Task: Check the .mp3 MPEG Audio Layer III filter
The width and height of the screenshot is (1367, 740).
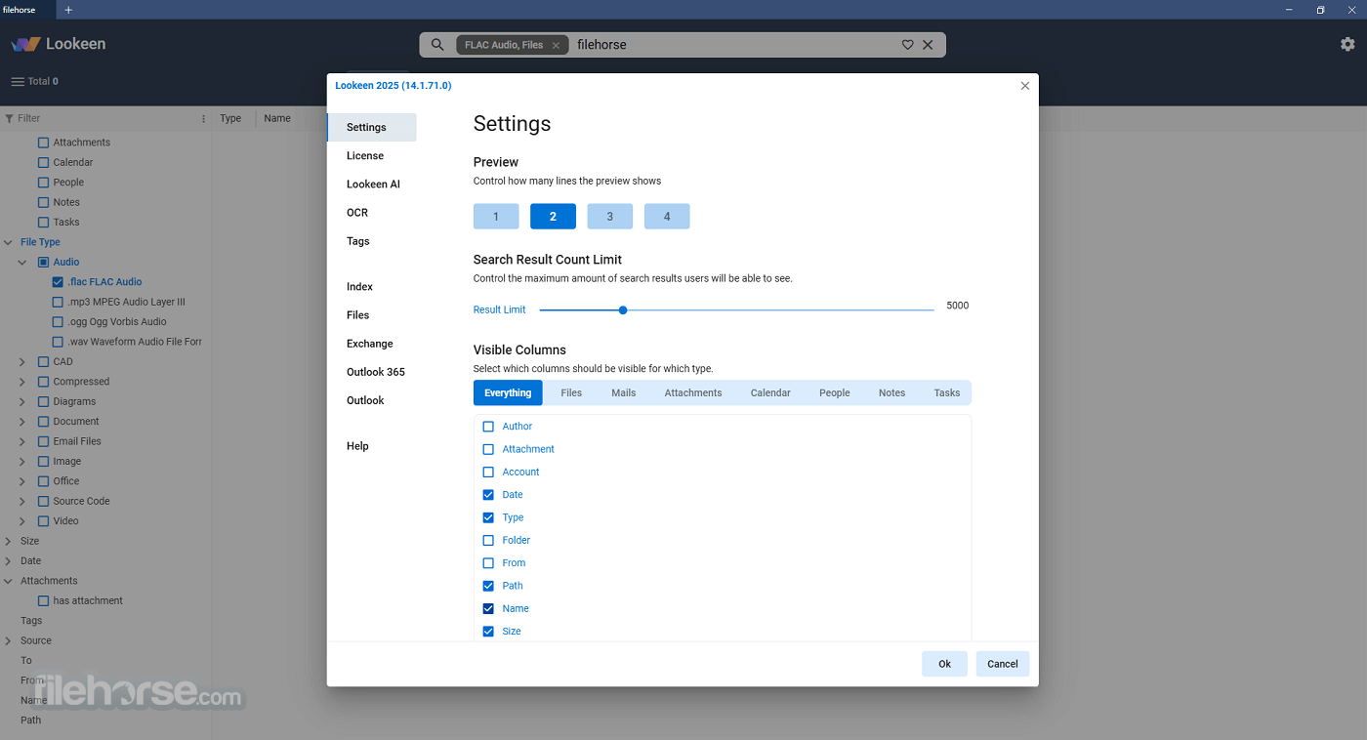Action: (x=58, y=302)
